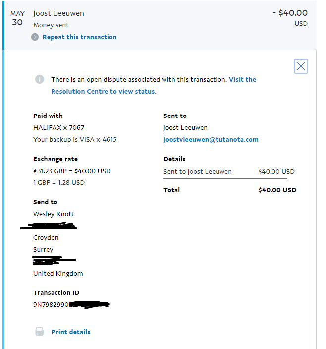The height and width of the screenshot is (349, 326).
Task: Click the Total $40.00 USD amount
Action: pyautogui.click(x=277, y=190)
